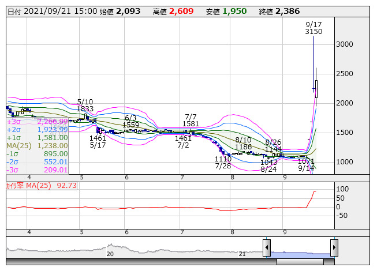The width and height of the screenshot is (377, 271).
Task: Select the +2σ legend entry
Action: click(37, 130)
